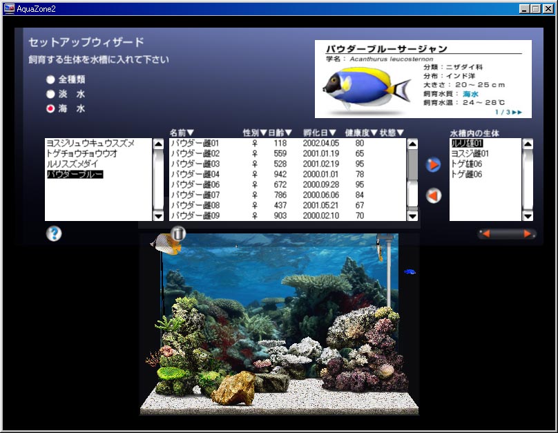Select fish row パウダー雌03
Image resolution: width=558 pixels, height=433 pixels.
[x=287, y=164]
